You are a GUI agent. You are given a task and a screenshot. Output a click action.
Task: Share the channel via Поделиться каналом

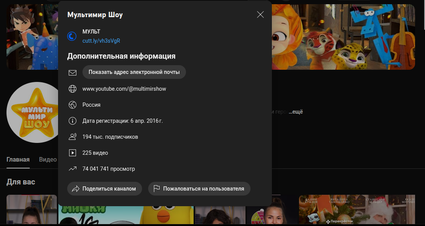pos(105,189)
